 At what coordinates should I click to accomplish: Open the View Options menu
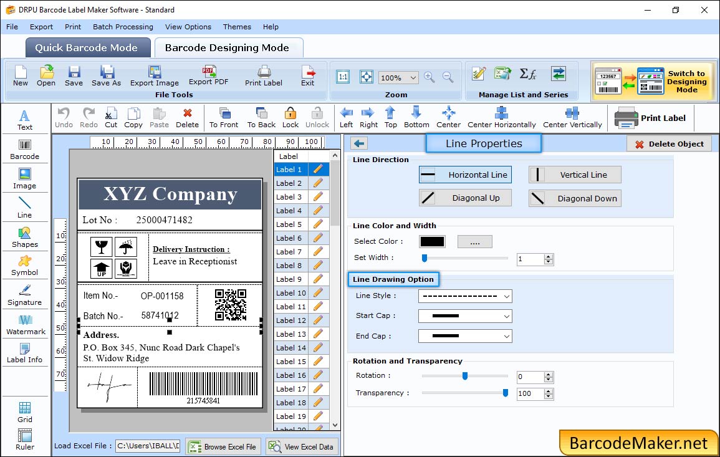point(188,27)
